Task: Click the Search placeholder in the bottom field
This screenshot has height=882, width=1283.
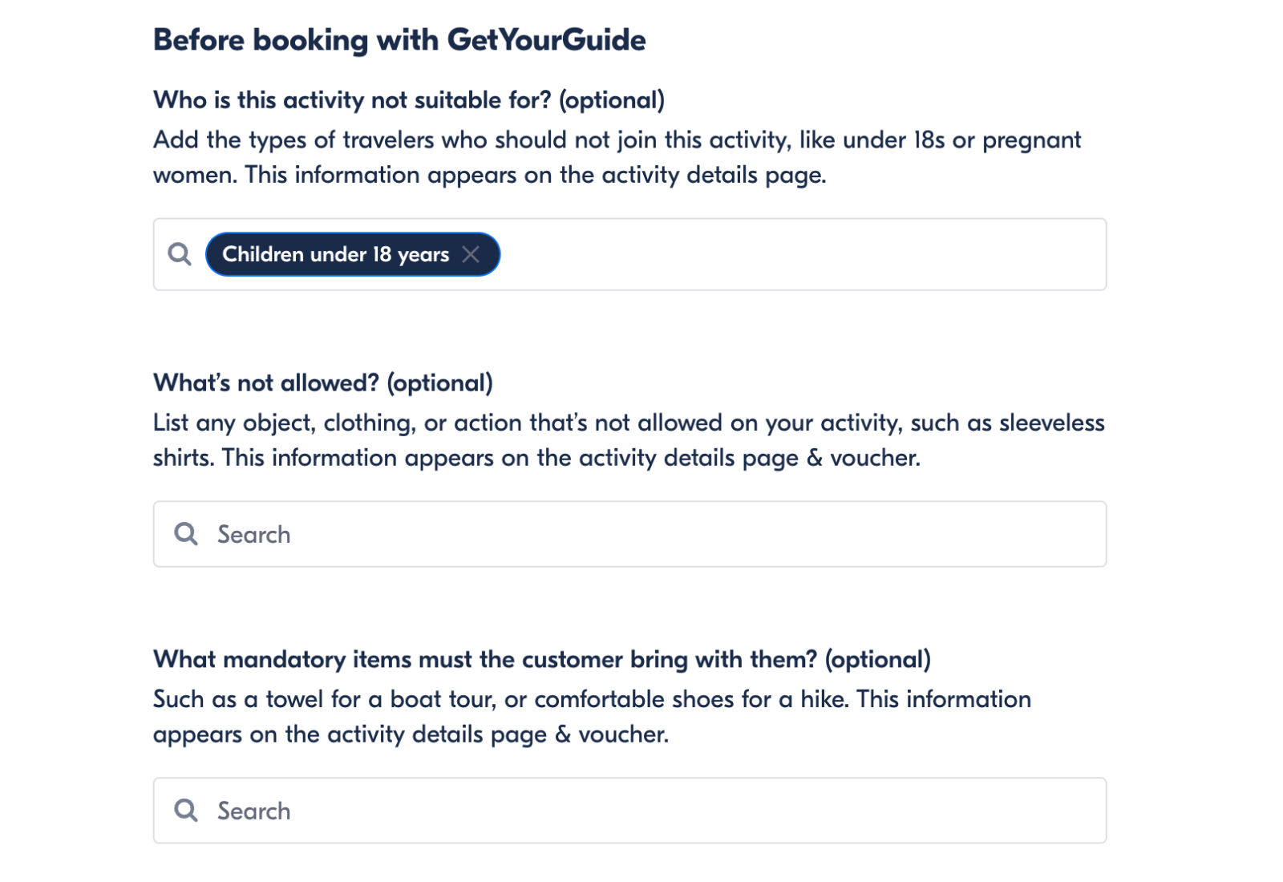Action: pyautogui.click(x=251, y=811)
